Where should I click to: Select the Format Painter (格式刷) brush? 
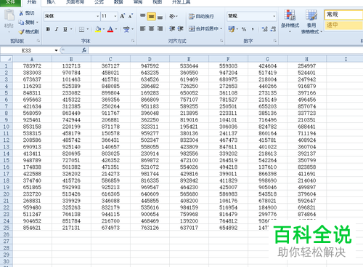(22, 31)
